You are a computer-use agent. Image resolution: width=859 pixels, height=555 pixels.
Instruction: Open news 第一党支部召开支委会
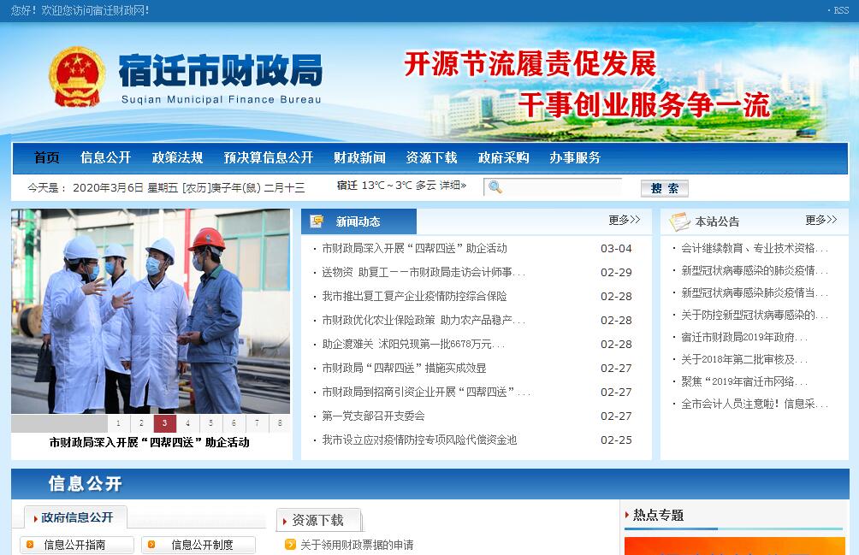click(373, 416)
